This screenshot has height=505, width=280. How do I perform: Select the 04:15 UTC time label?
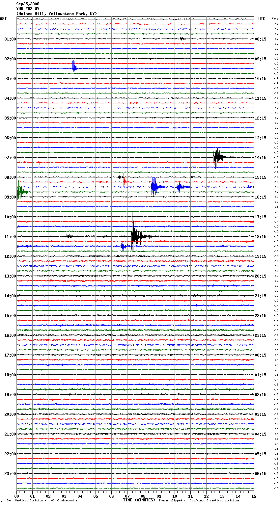pyautogui.click(x=261, y=434)
